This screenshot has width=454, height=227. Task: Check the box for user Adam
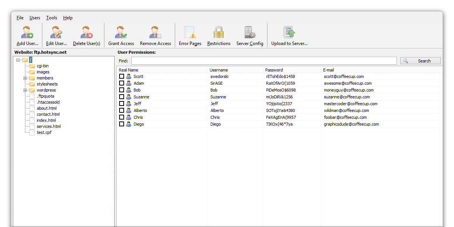[x=121, y=83]
